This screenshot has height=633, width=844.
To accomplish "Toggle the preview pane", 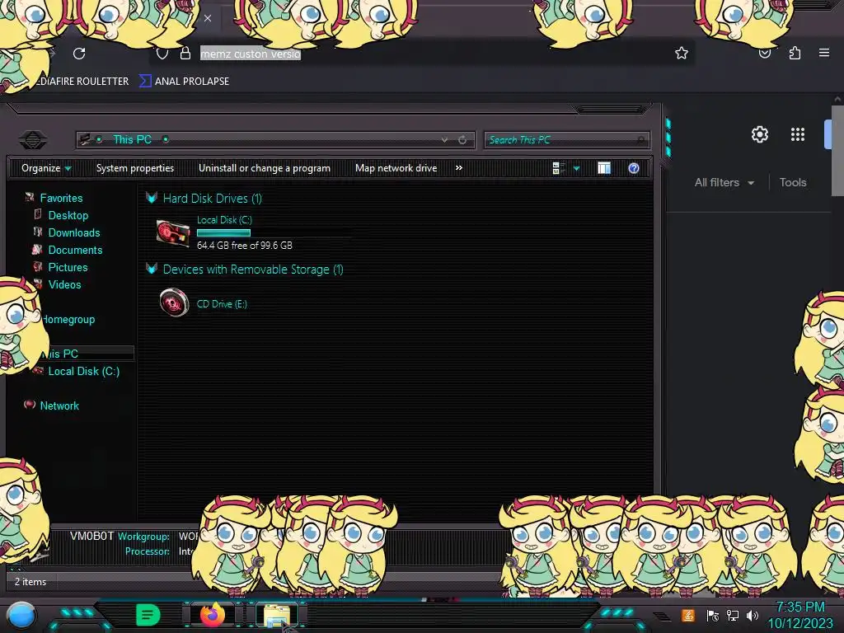I will [604, 168].
